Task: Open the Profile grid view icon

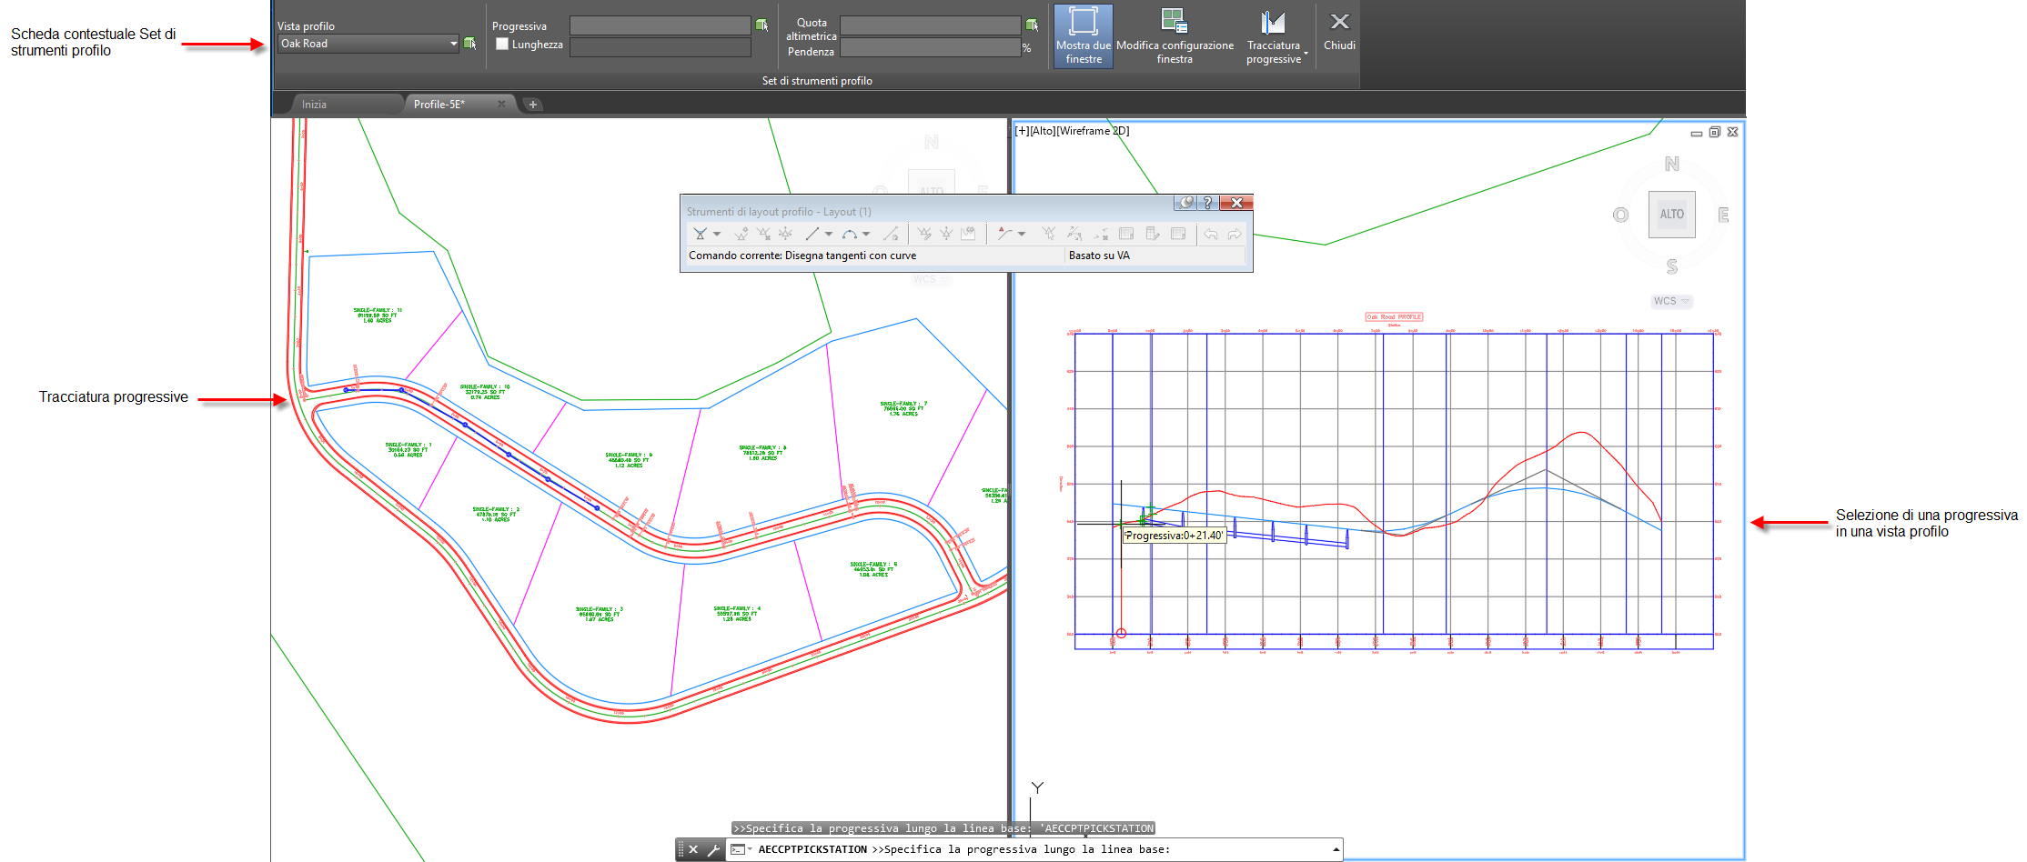Action: point(1153,234)
